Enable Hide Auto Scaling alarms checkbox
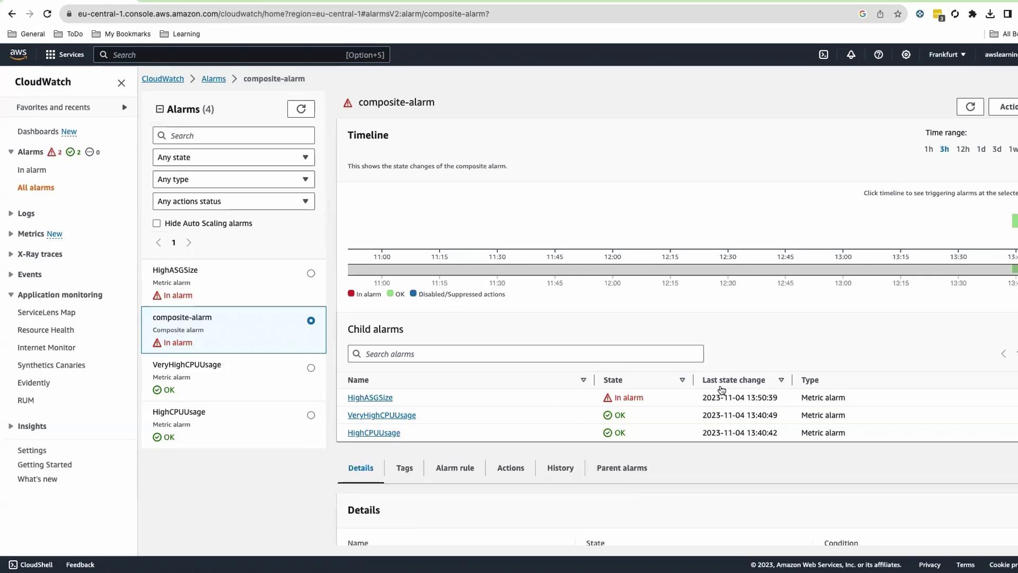 click(x=157, y=223)
